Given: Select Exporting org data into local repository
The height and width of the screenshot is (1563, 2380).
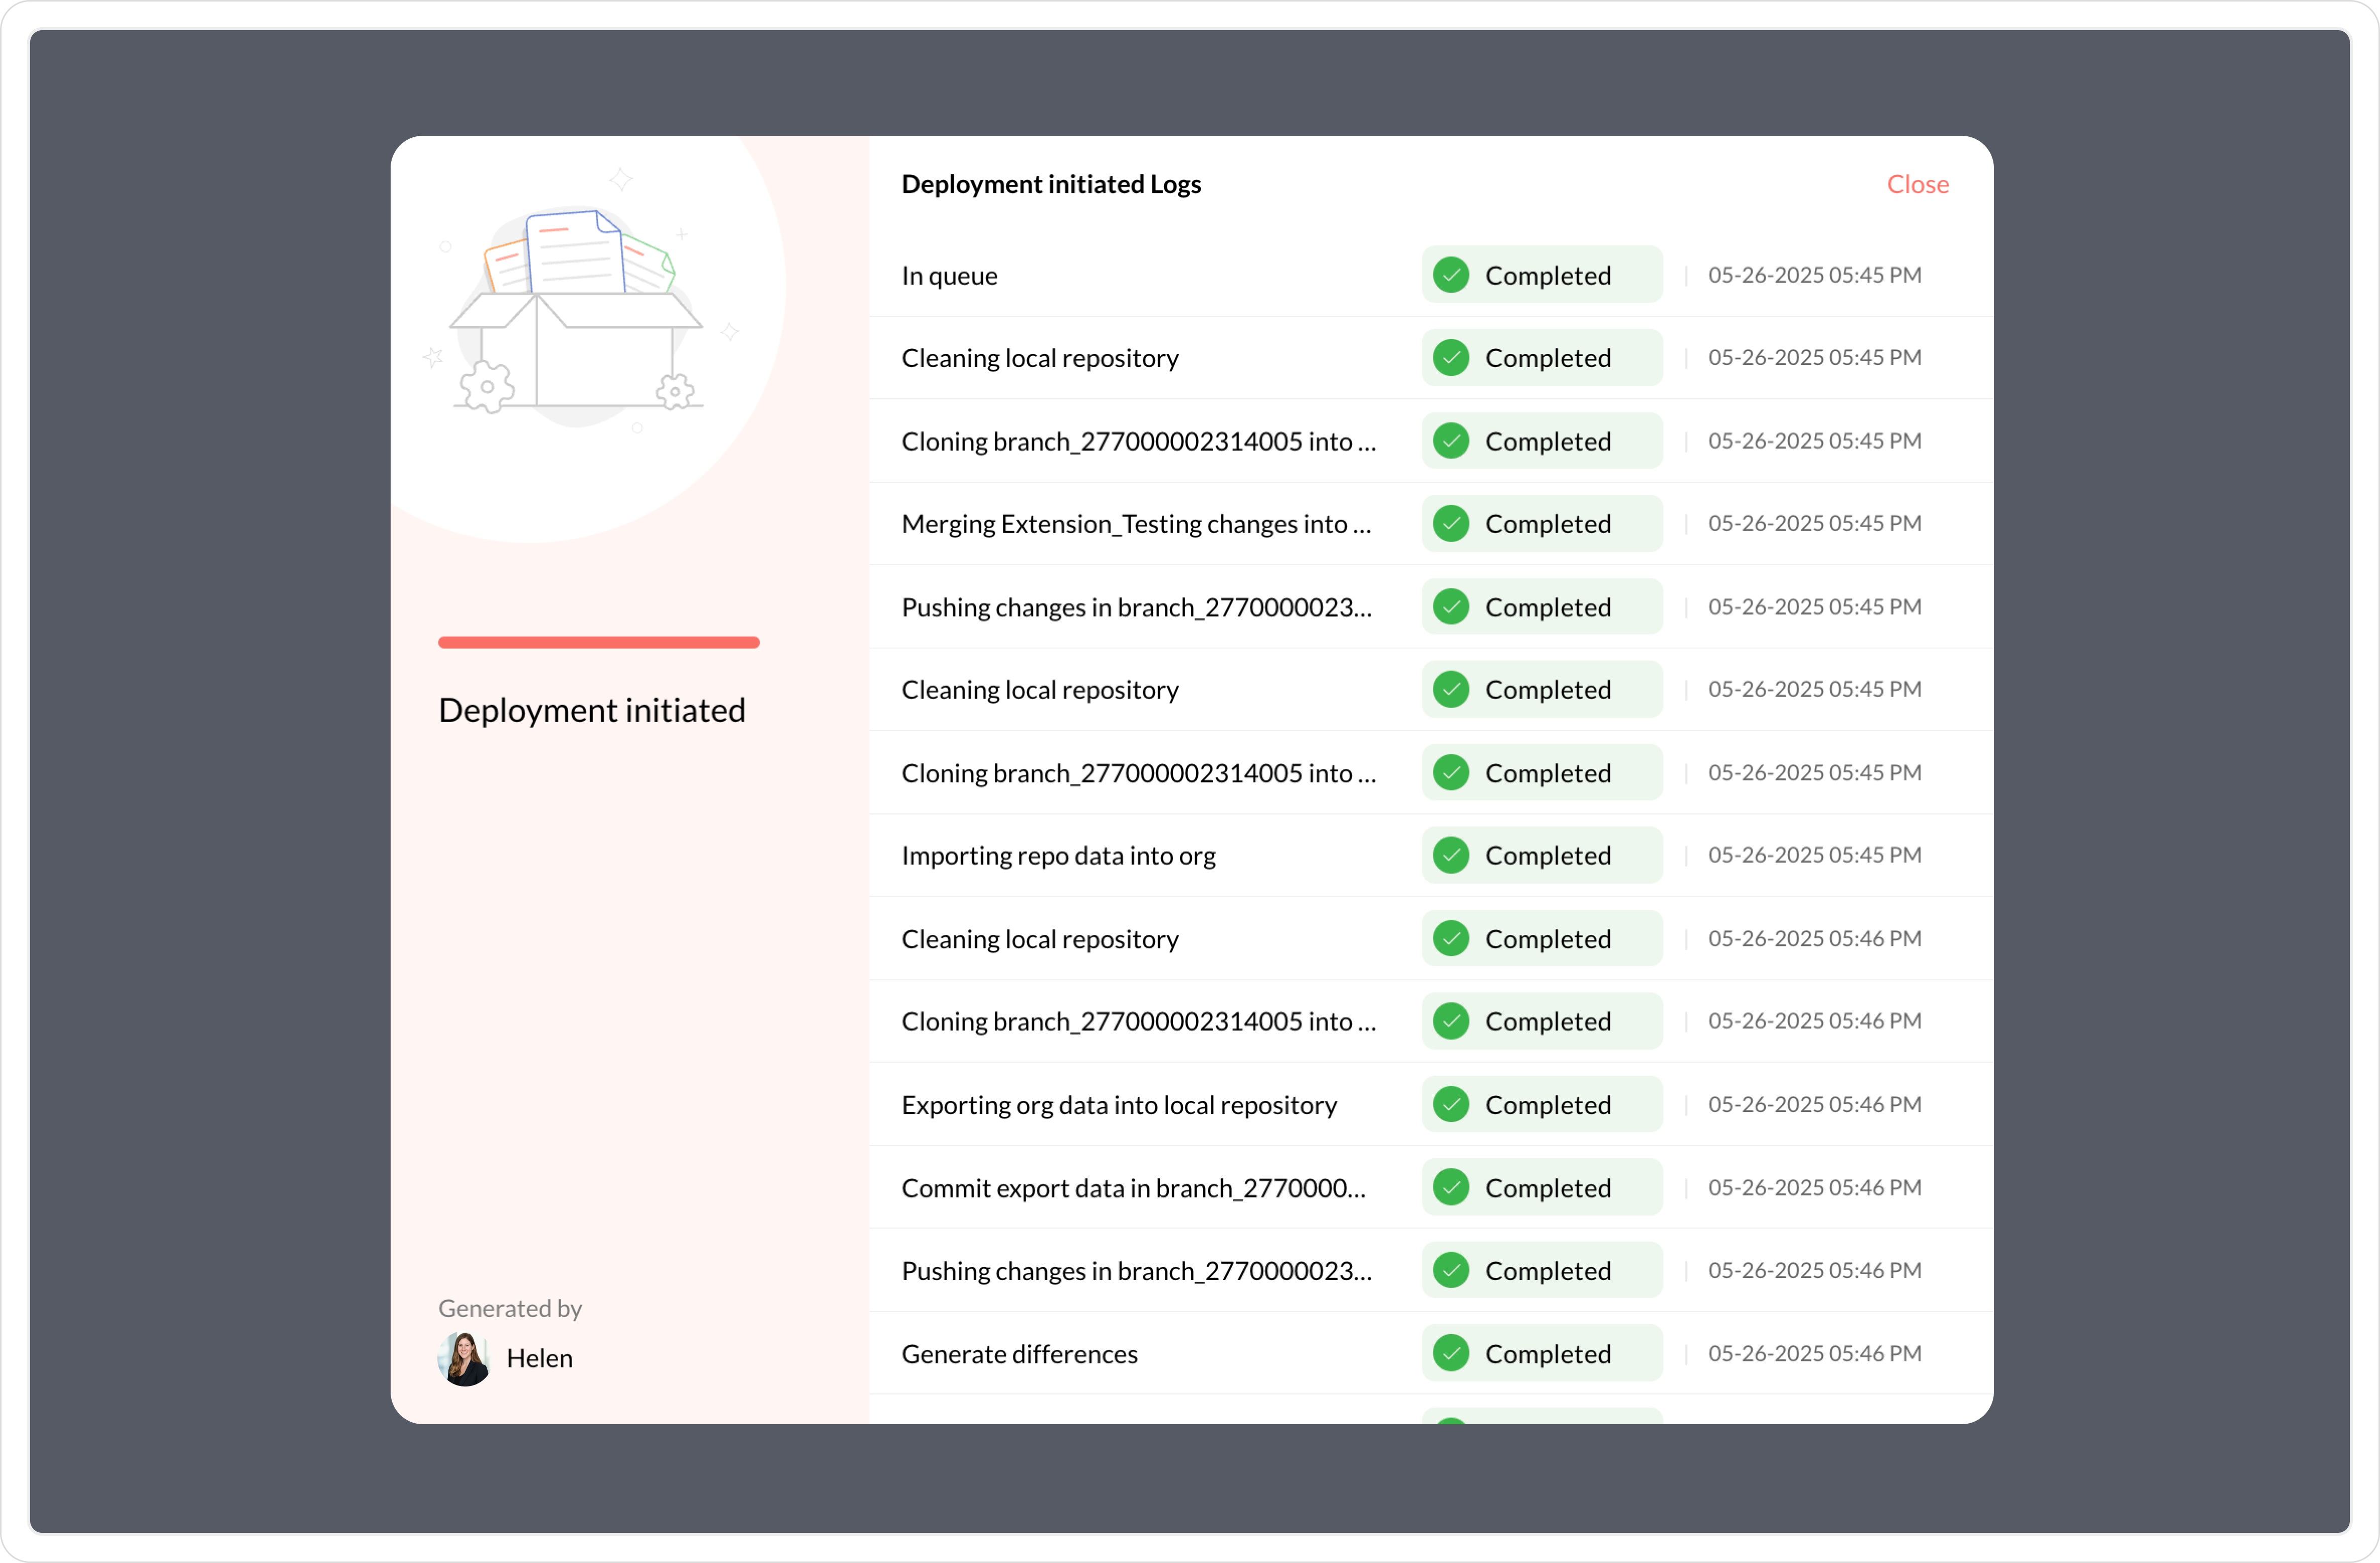Looking at the screenshot, I should pyautogui.click(x=1118, y=1105).
